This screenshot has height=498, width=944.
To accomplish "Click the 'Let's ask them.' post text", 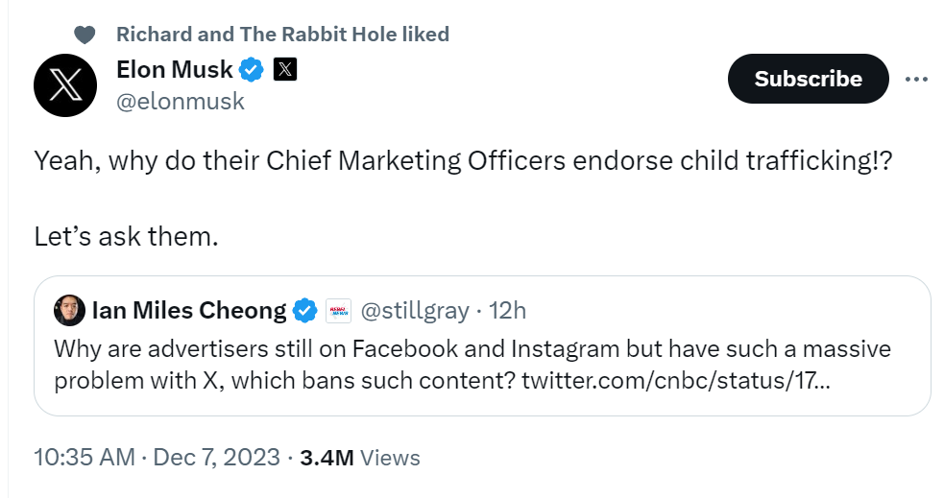I will 127,236.
